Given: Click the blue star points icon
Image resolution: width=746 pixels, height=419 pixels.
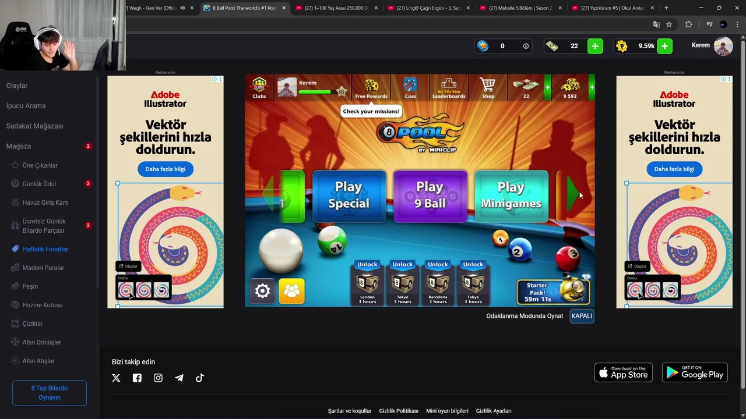Looking at the screenshot, I should click(483, 45).
